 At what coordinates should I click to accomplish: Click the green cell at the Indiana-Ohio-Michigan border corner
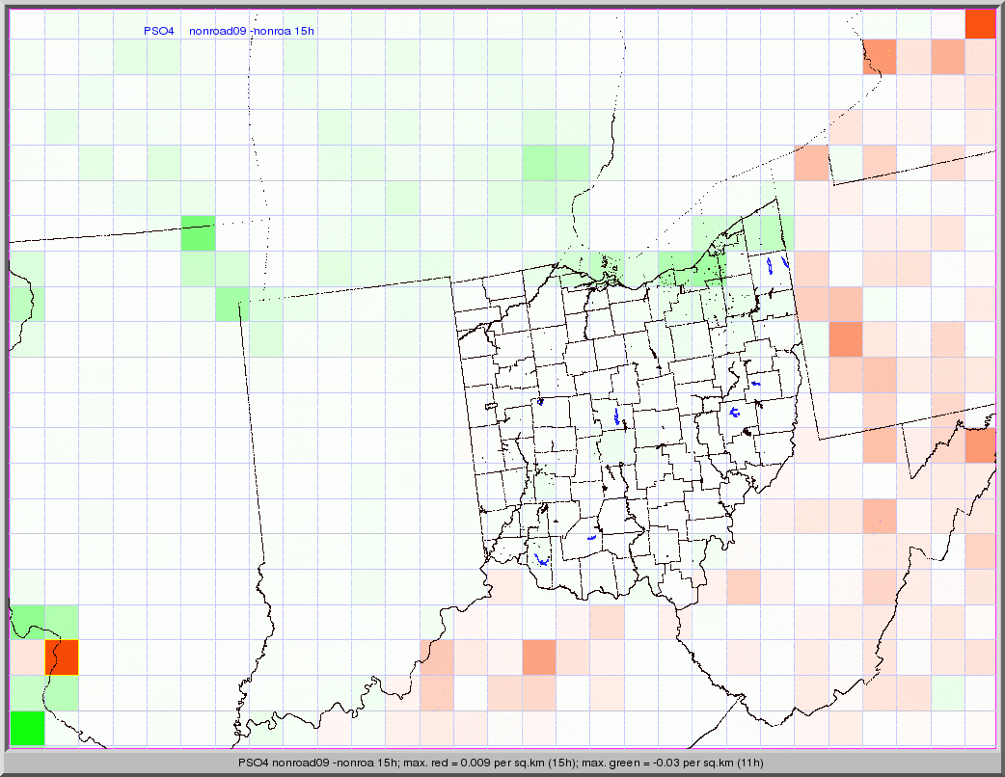(231, 304)
